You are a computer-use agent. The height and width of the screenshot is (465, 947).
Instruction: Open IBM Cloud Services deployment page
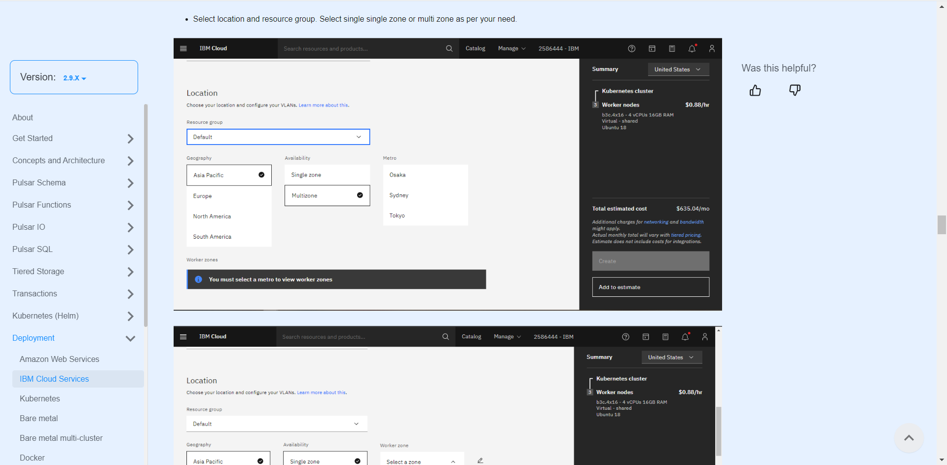(x=54, y=379)
